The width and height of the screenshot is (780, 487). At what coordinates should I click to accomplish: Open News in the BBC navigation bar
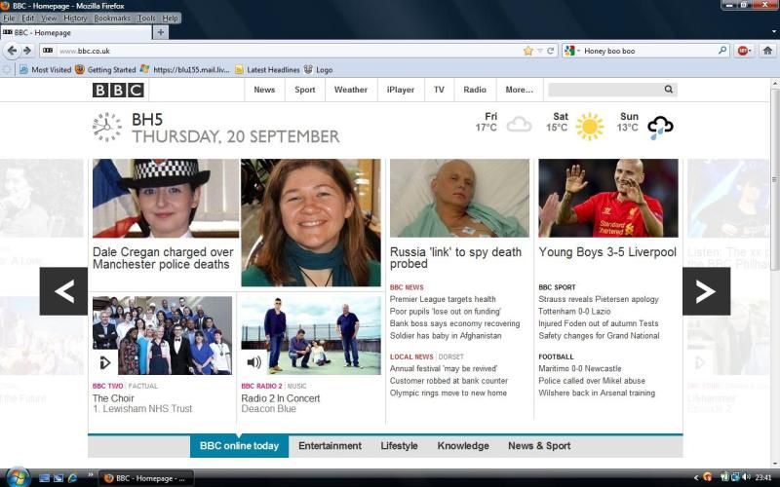(x=264, y=90)
